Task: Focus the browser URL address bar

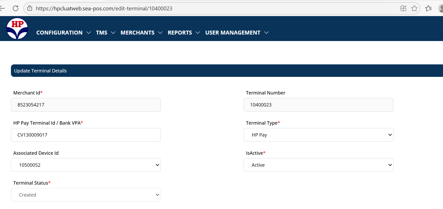Action: tap(208, 8)
